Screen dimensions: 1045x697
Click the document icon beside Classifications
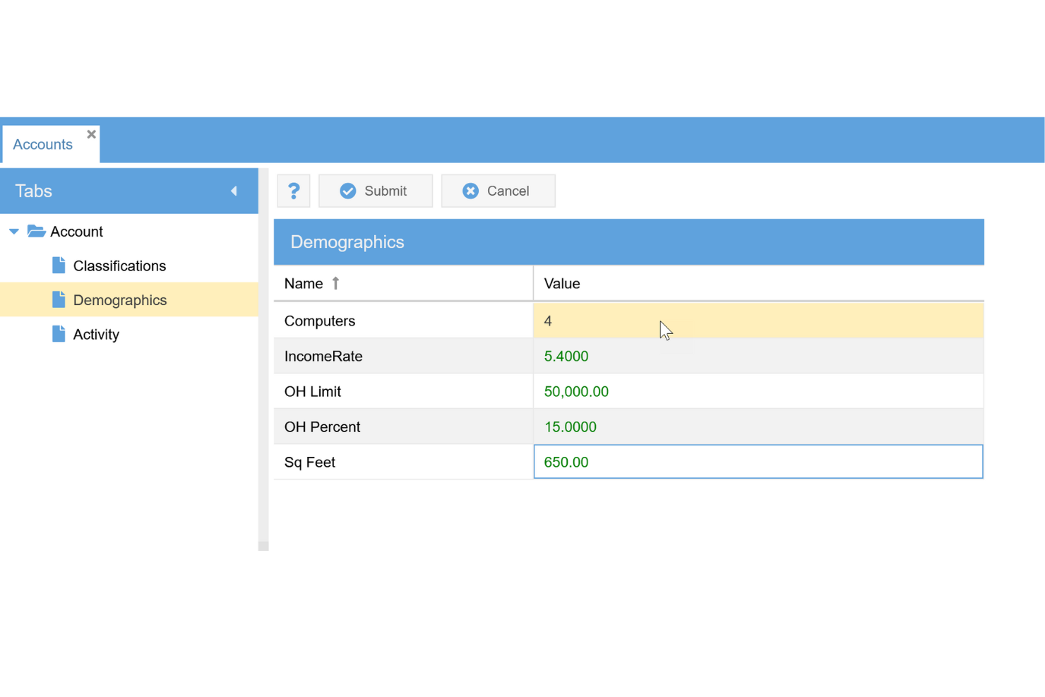[x=58, y=265]
